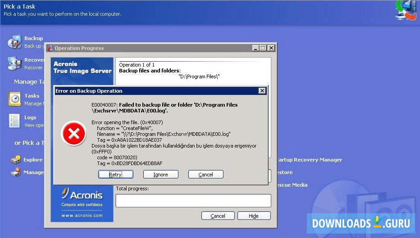
Task: Click the Backup task icon
Action: coord(14,42)
